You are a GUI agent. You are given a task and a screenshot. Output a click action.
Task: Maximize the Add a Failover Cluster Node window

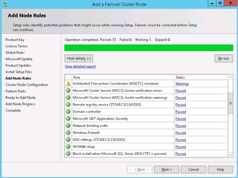pyautogui.click(x=220, y=3)
